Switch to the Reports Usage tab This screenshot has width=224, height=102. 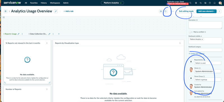[11, 34]
